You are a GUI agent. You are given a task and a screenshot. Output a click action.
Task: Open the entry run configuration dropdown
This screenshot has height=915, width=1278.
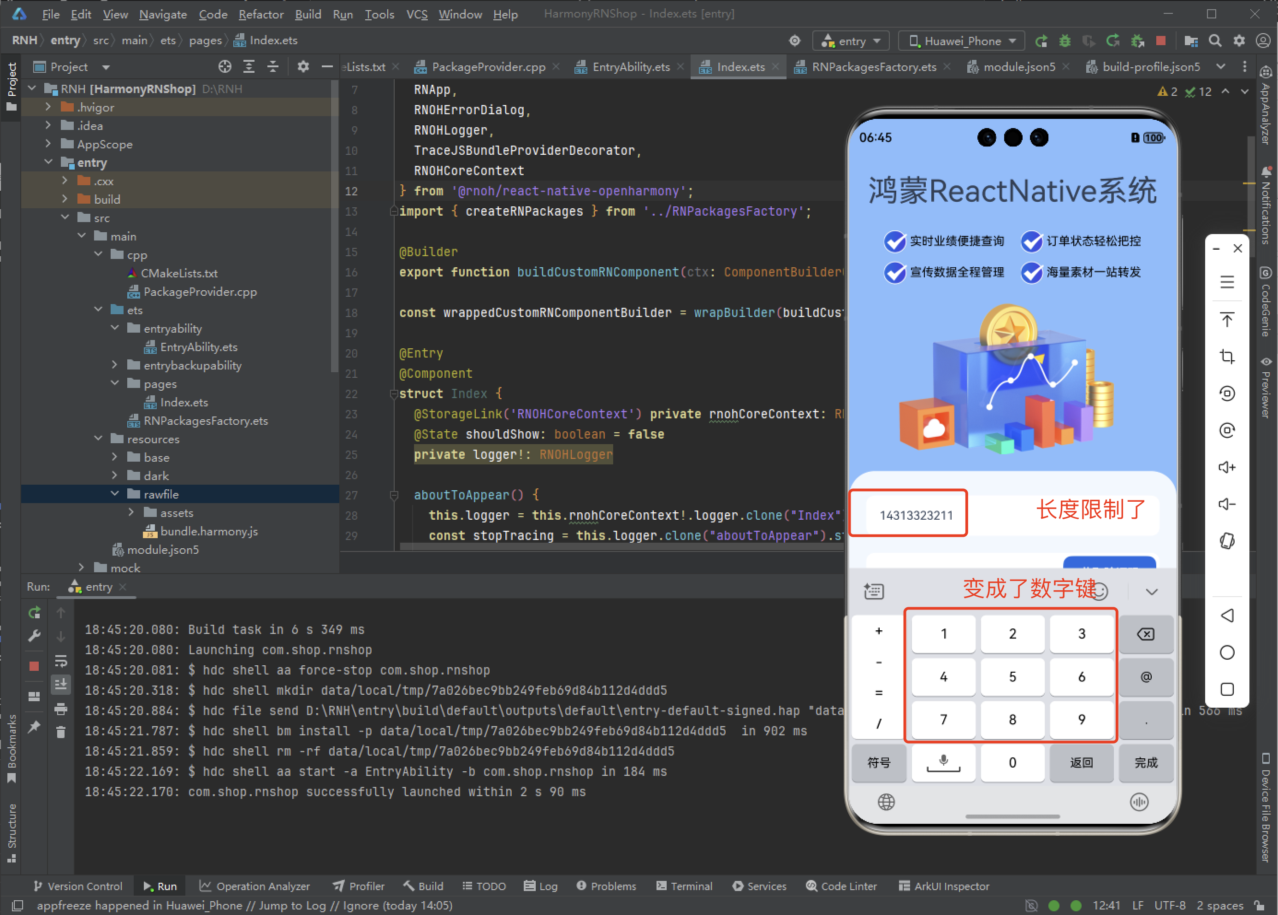851,41
